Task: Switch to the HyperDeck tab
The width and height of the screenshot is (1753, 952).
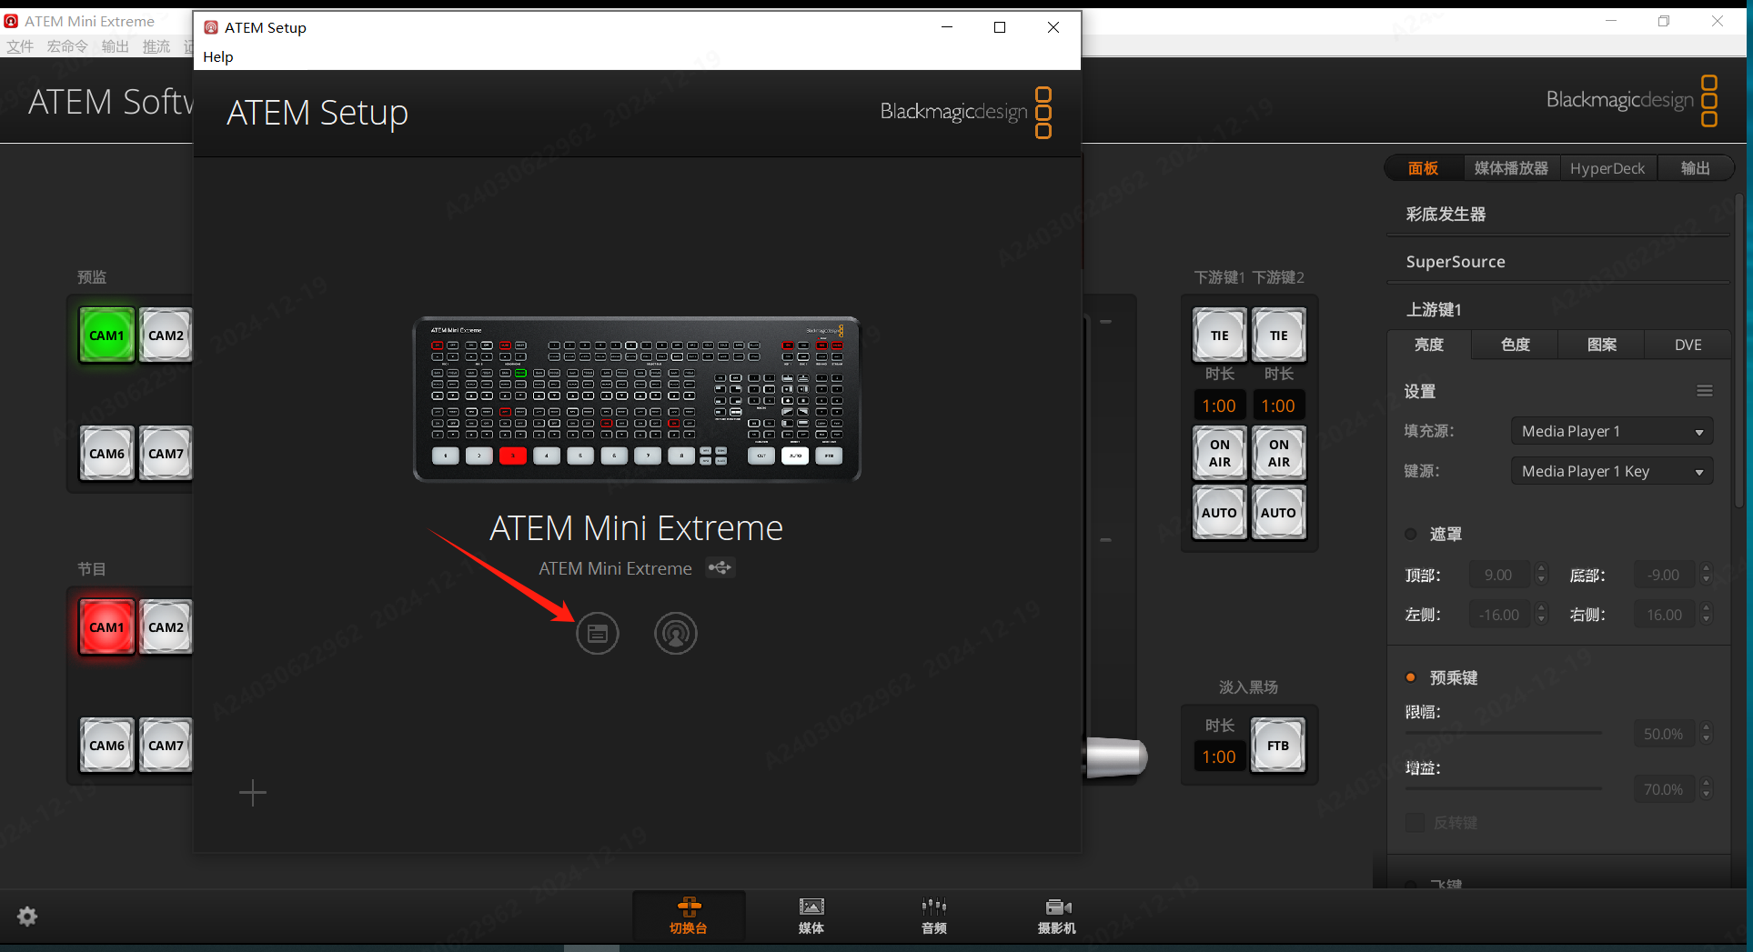Action: pos(1607,168)
